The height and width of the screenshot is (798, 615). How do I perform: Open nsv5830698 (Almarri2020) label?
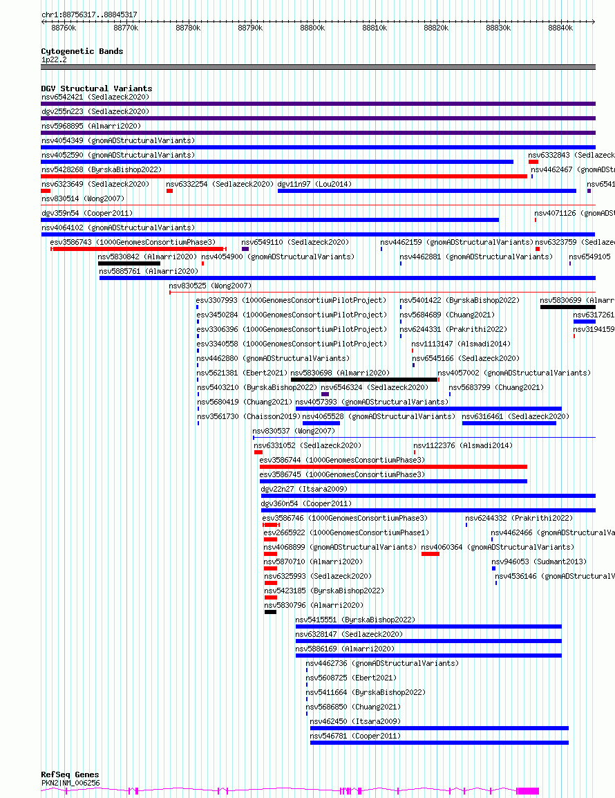pyautogui.click(x=340, y=373)
